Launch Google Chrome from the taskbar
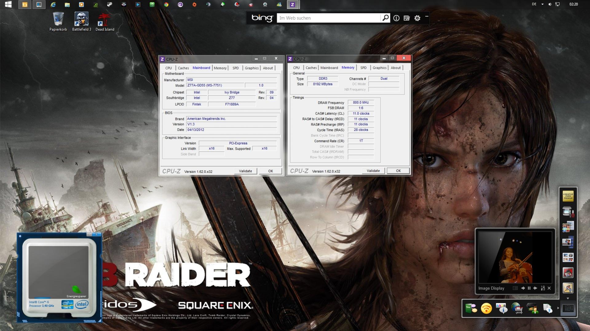Image resolution: width=590 pixels, height=331 pixels. 166,5
